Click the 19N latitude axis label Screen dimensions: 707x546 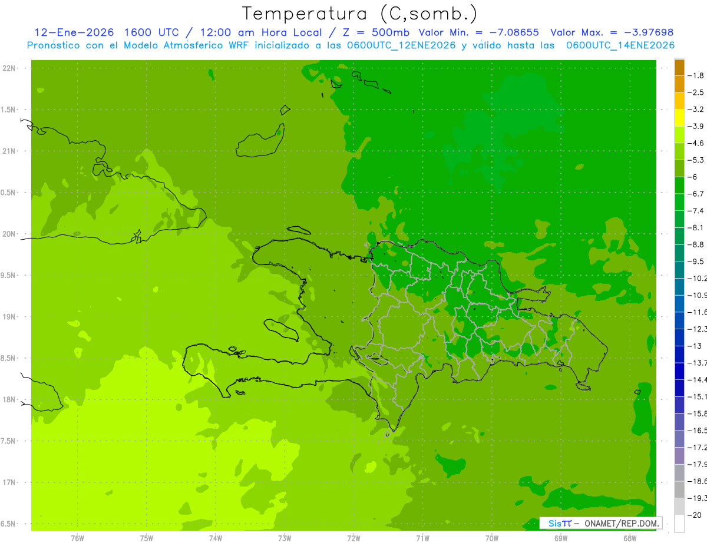pyautogui.click(x=9, y=317)
